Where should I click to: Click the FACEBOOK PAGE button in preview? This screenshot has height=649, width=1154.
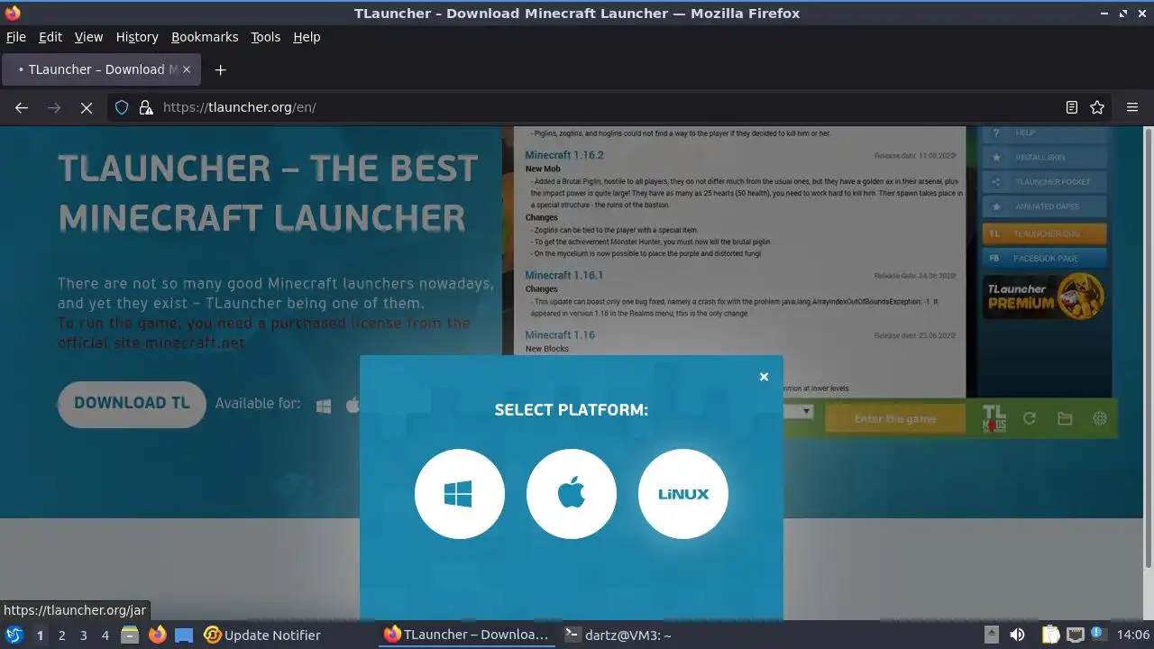click(1044, 258)
